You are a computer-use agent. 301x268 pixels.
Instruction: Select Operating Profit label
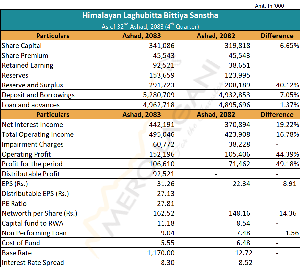click(26, 154)
